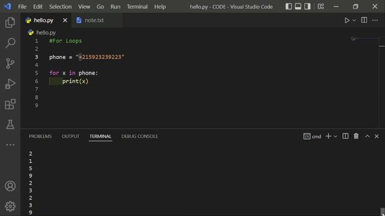This screenshot has height=216, width=385.
Task: Open the Selection menu
Action: tap(60, 7)
